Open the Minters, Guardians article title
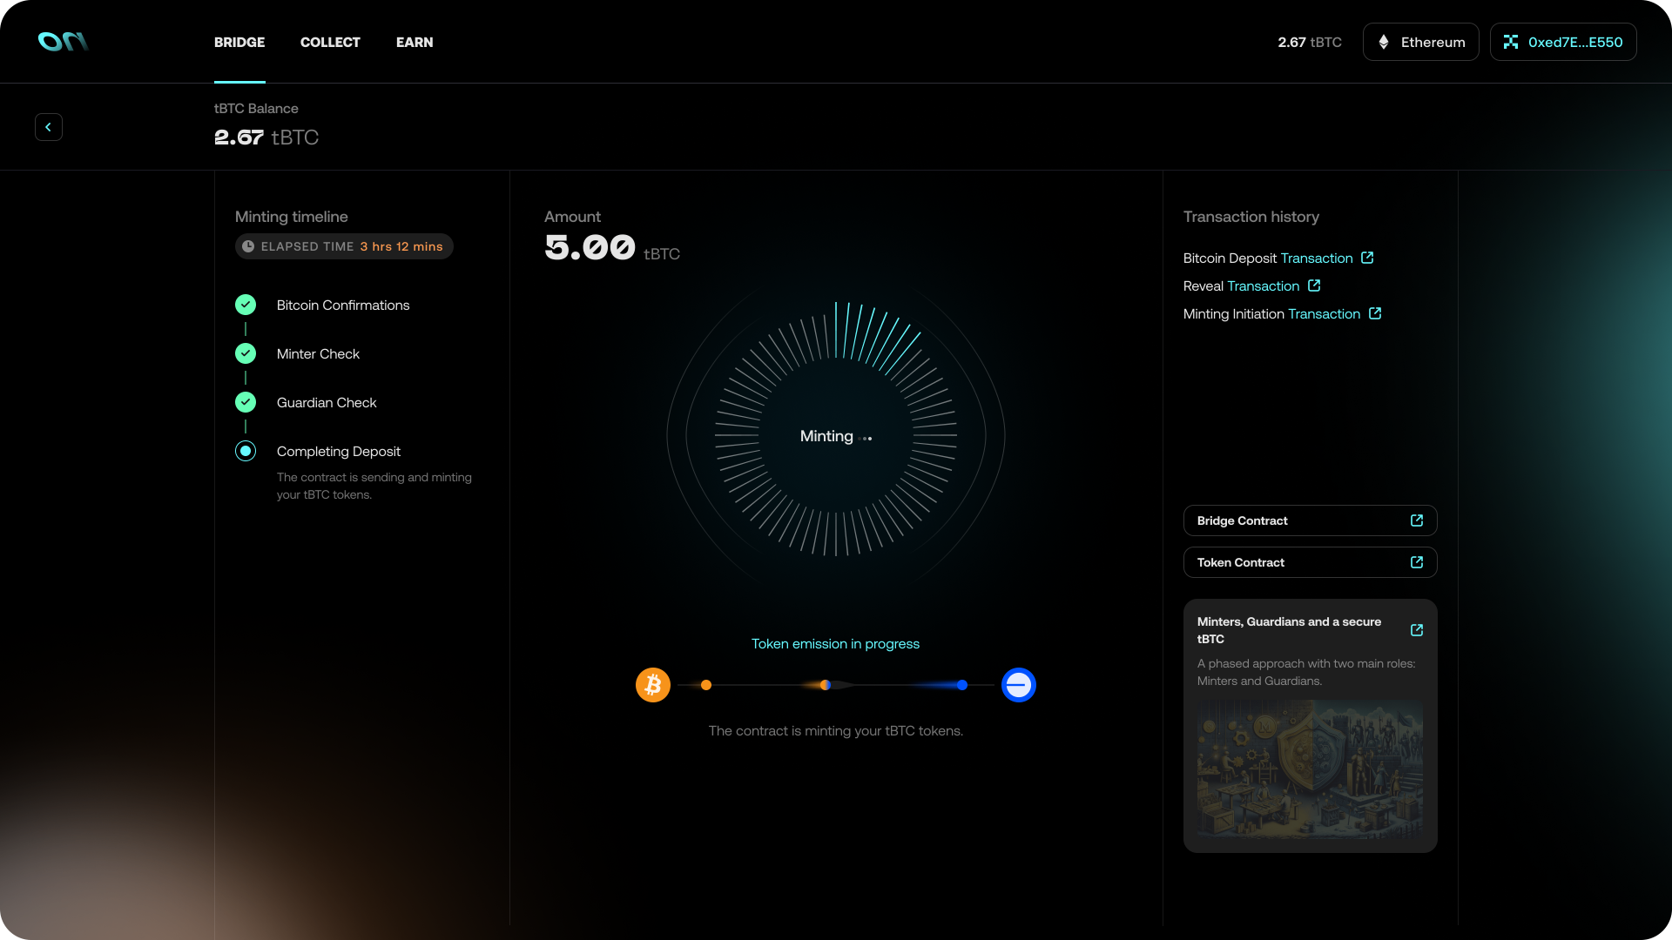The image size is (1672, 940). coord(1289,630)
